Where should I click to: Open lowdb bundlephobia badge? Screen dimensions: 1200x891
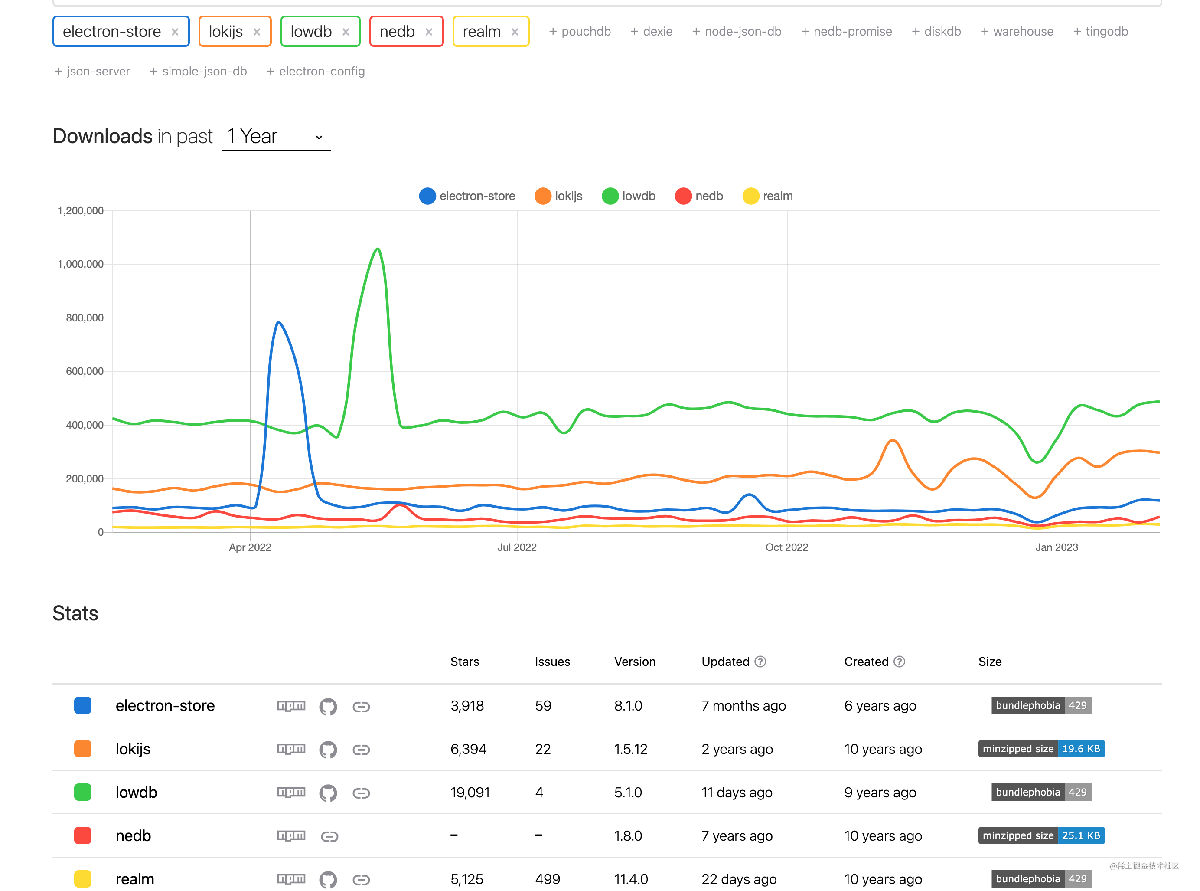tap(1041, 792)
